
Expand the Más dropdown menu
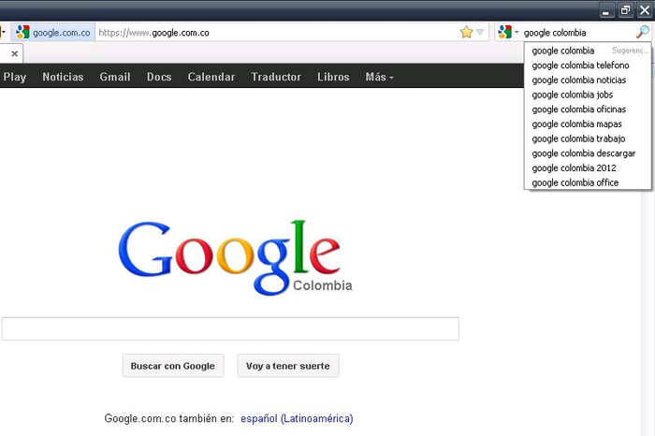tap(379, 77)
